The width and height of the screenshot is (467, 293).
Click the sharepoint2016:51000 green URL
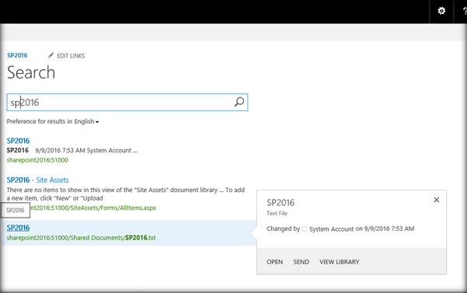(37, 160)
